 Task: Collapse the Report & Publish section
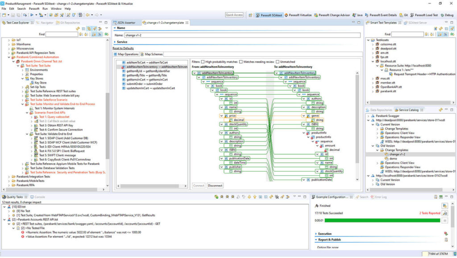316,240
